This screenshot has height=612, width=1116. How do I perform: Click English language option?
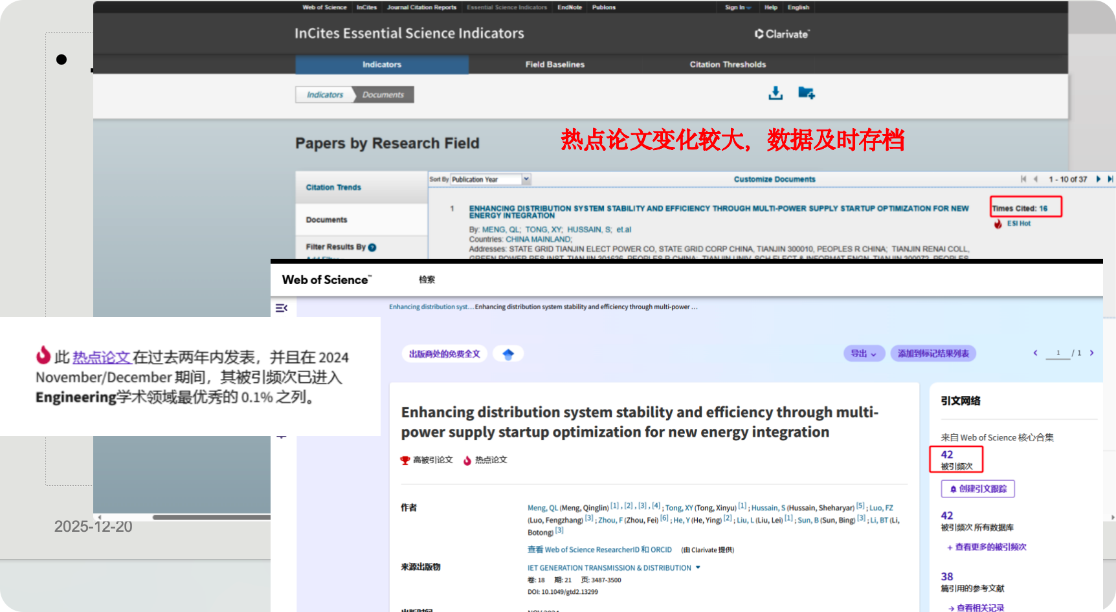pos(798,8)
